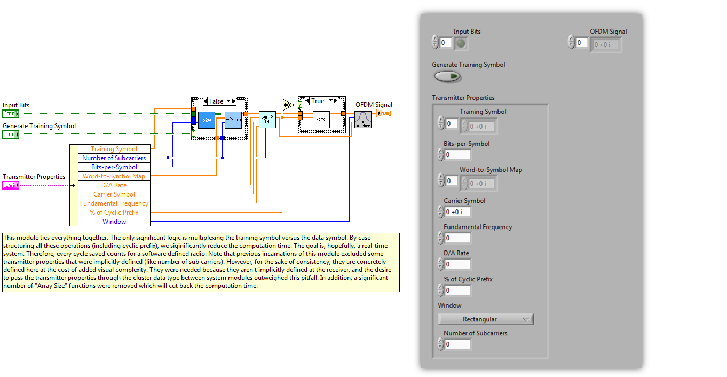Click the OFDM Signal block diagram label
Viewport: 727px width, 377px height.
click(374, 105)
